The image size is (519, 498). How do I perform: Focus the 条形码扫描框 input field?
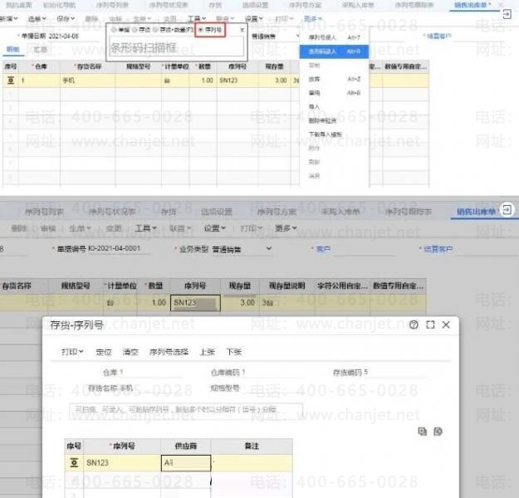pyautogui.click(x=176, y=47)
